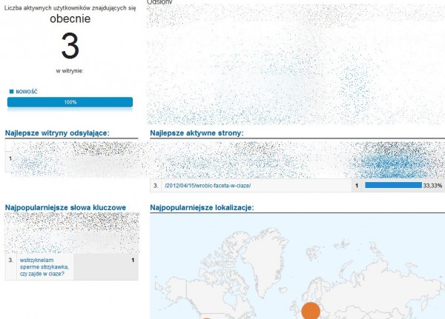Select the 'w witrynie:' label

click(70, 71)
